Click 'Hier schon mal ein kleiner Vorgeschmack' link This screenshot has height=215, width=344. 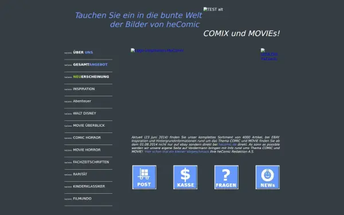click(177, 151)
